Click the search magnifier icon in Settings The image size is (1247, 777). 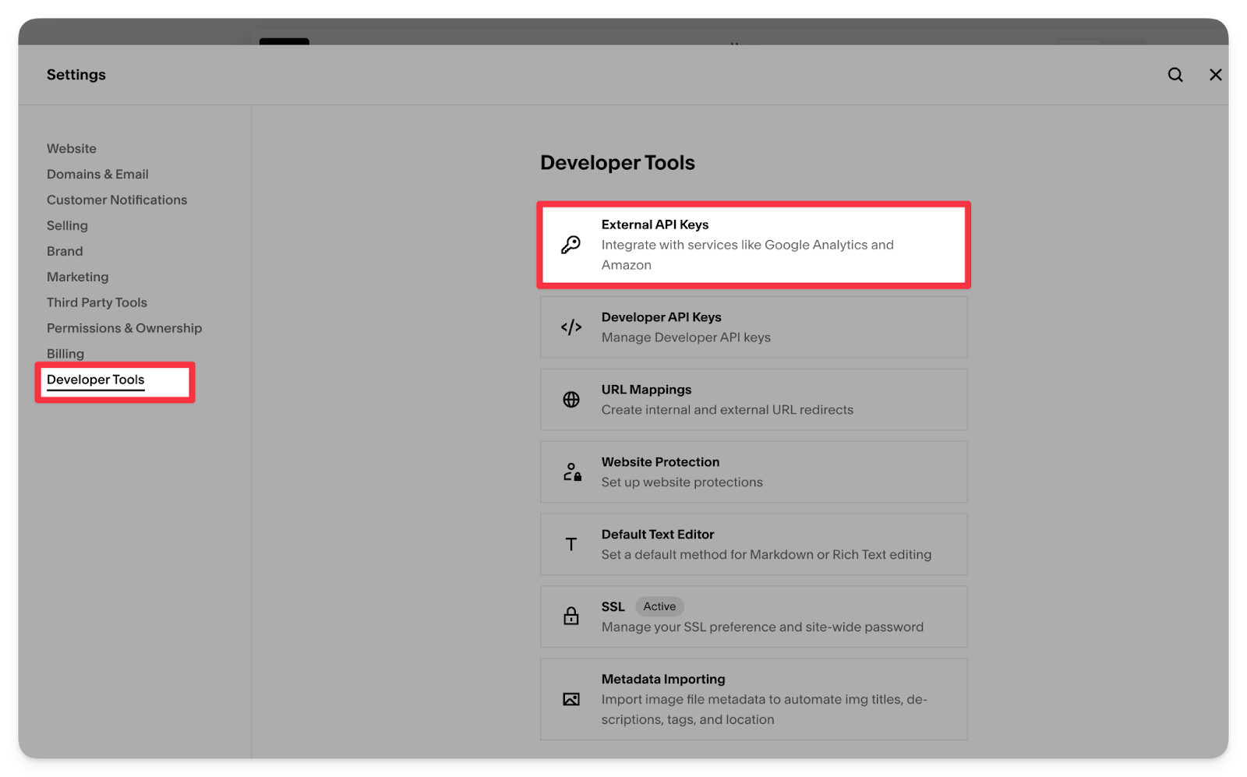click(1175, 75)
